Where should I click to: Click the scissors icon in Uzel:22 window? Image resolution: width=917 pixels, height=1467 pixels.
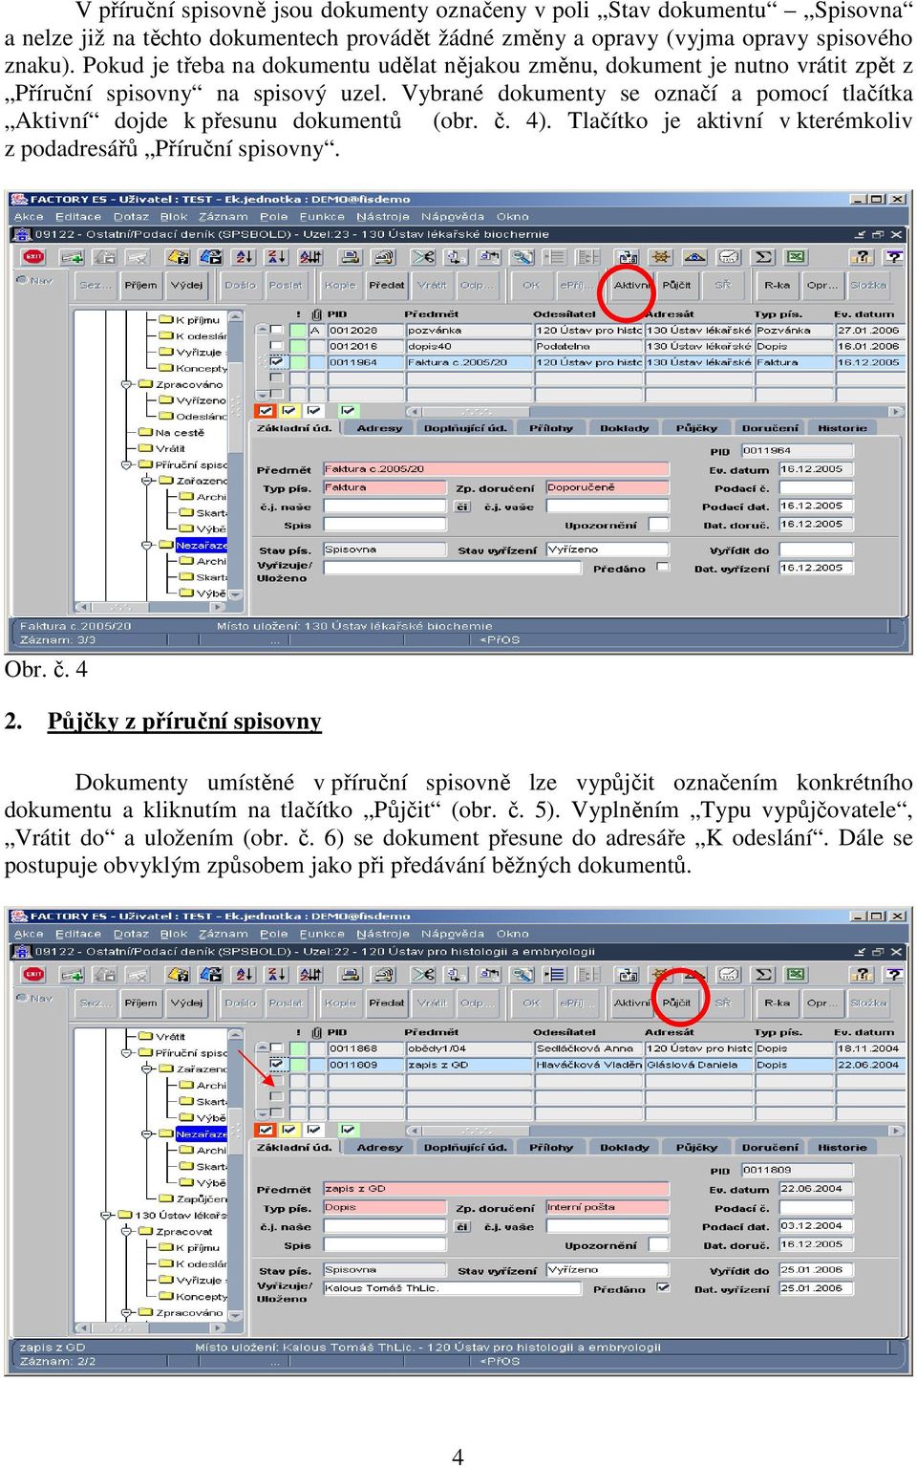[x=423, y=975]
